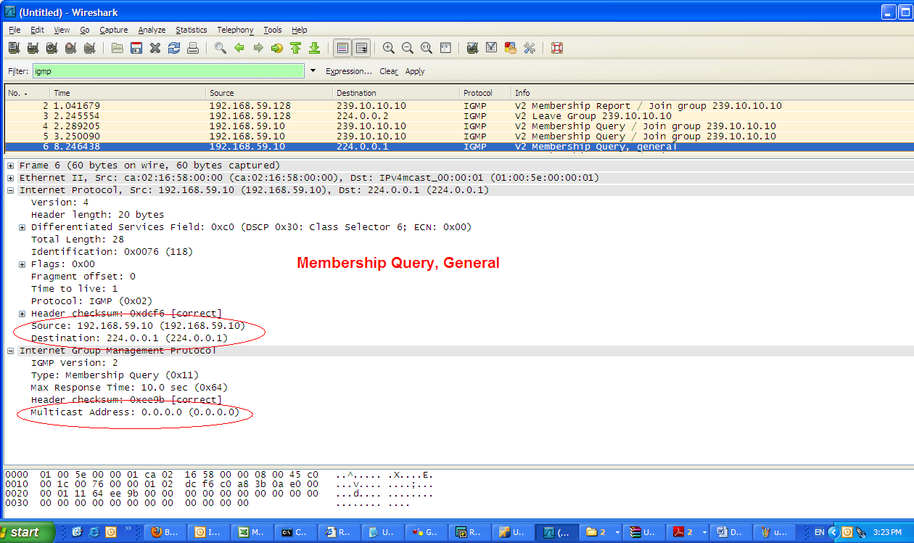This screenshot has width=914, height=543.
Task: Sort by Protocol column header
Action: 485,93
